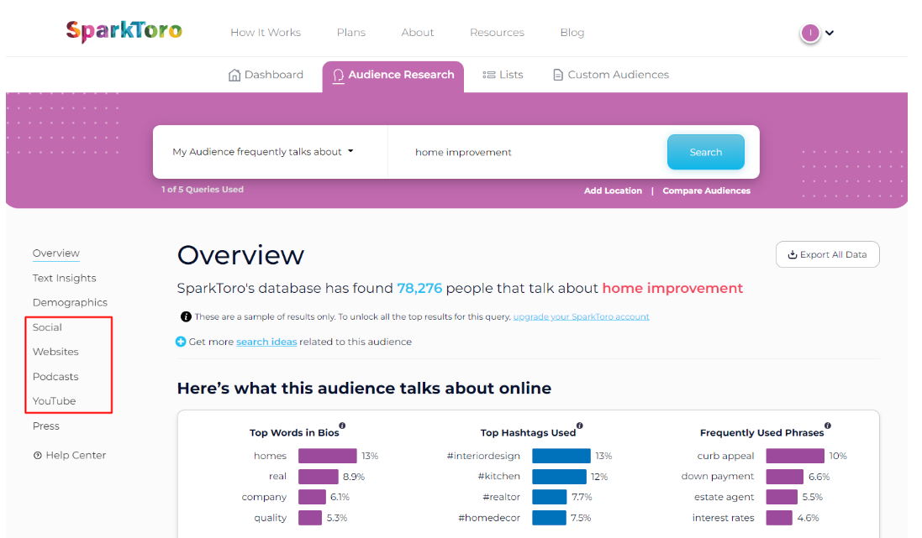Click the SparkToro logo
This screenshot has height=538, width=922.
tap(124, 30)
